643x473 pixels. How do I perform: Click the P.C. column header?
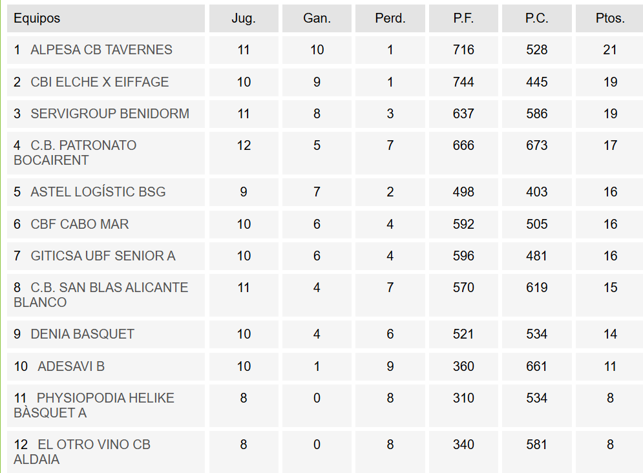pos(536,18)
